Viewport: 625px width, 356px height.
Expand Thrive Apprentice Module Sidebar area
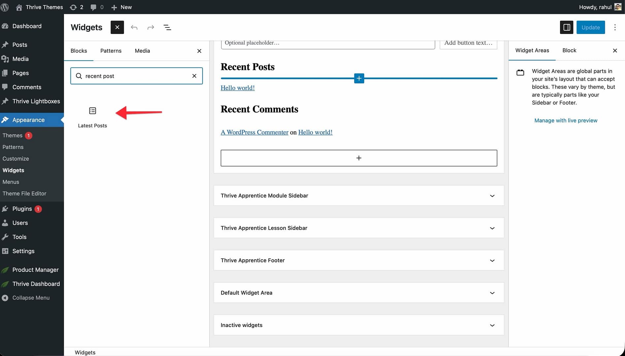(492, 196)
